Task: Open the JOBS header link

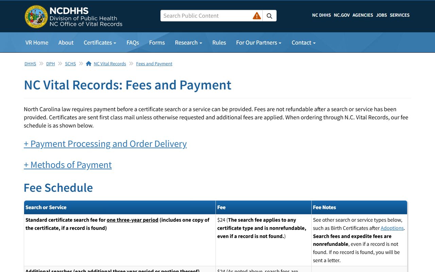Action: coord(381,15)
